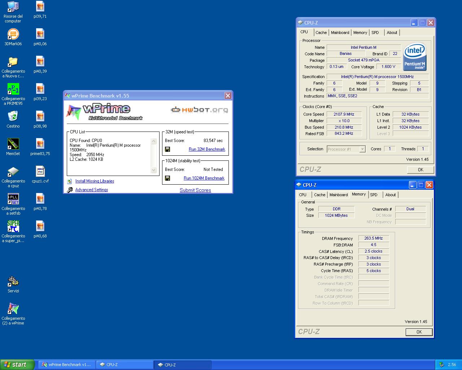Viewport: 462px width, 370px height.
Task: Activate the second CPU-Z taskbar button
Action: 183,365
